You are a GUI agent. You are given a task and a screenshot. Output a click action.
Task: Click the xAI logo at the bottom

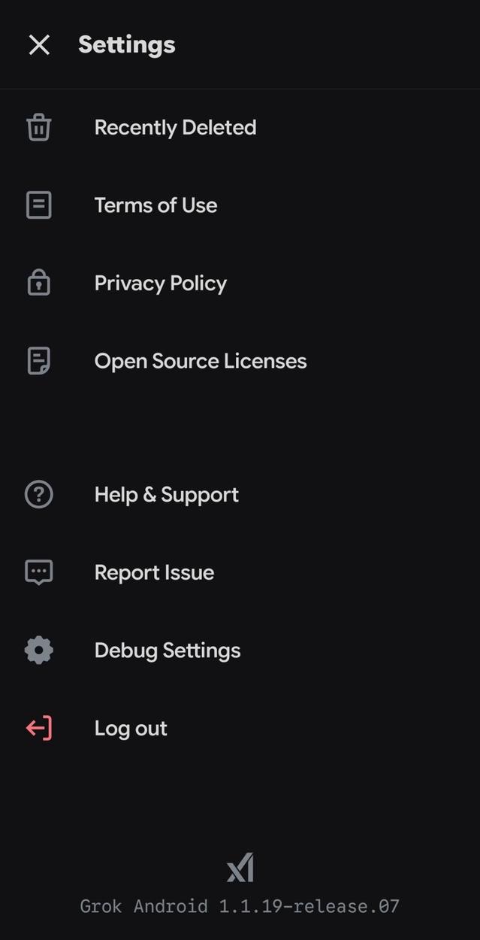[x=240, y=866]
